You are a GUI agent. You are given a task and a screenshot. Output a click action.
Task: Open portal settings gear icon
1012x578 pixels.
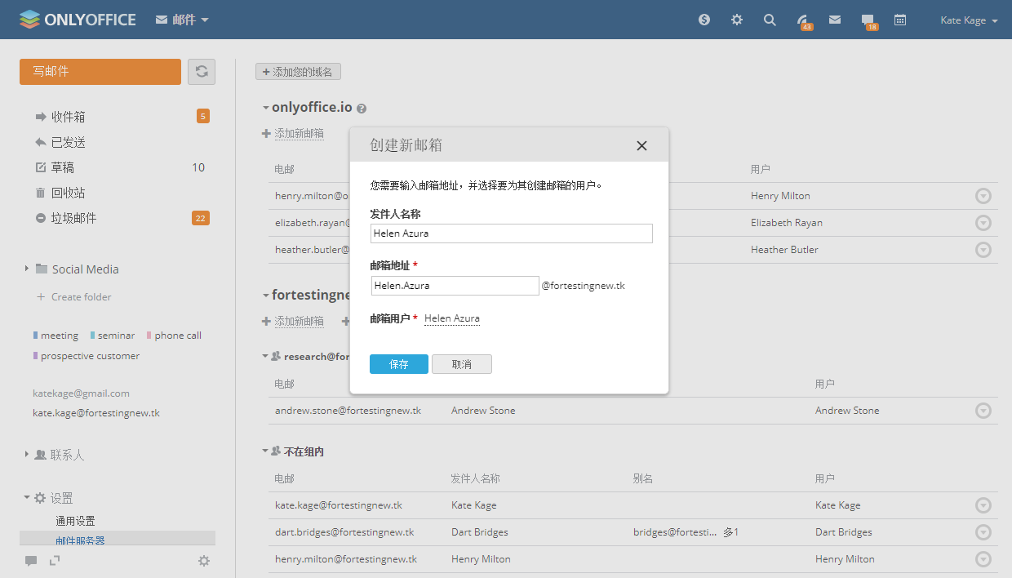737,20
